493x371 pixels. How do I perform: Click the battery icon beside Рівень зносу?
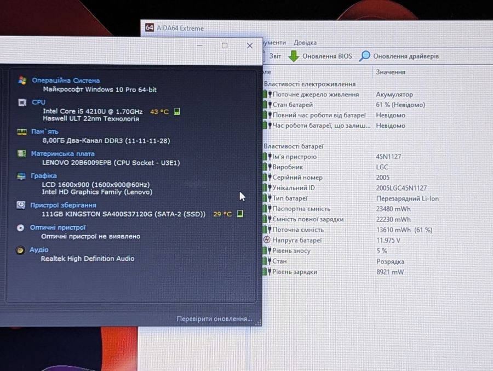click(x=267, y=250)
